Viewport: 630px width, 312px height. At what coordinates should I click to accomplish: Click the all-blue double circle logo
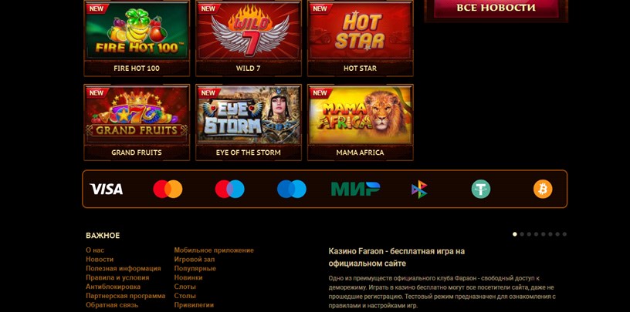pyautogui.click(x=291, y=189)
